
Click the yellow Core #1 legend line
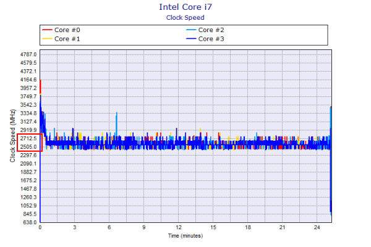pos(47,39)
